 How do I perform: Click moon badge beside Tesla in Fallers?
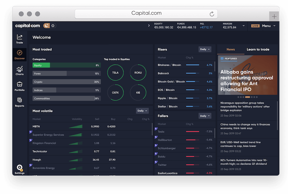point(156,129)
